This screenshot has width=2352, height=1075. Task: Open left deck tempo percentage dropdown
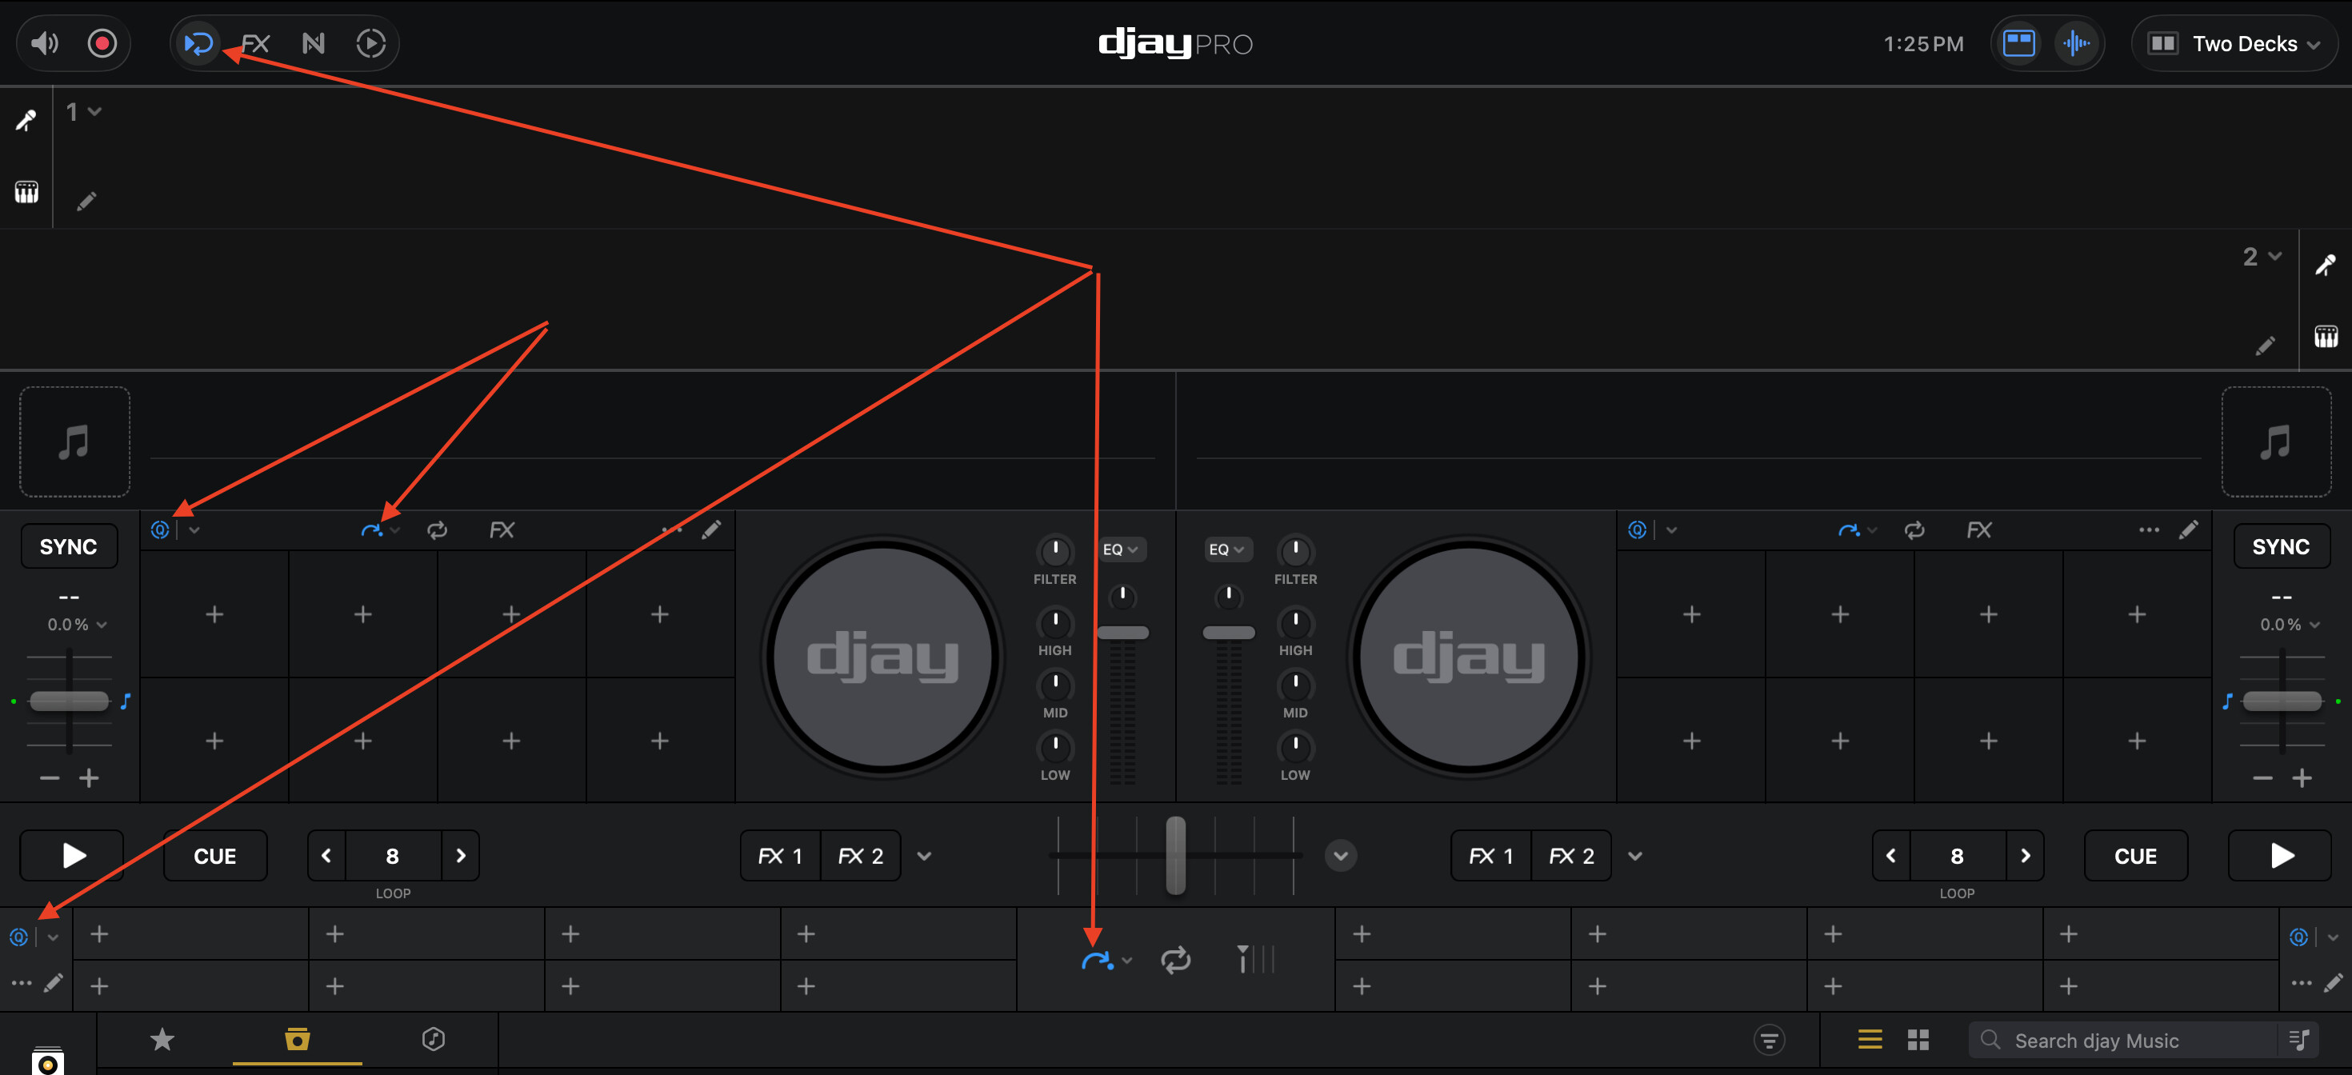[x=77, y=624]
